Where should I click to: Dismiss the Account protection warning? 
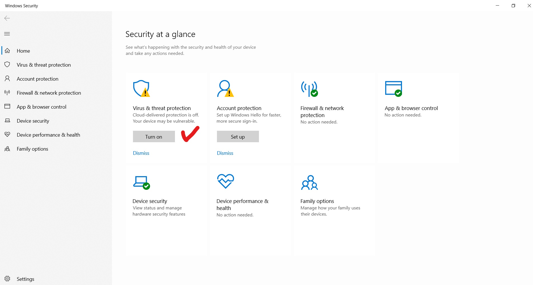coord(225,153)
